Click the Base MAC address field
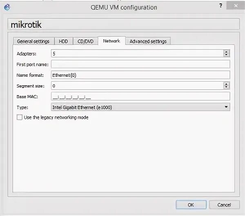This screenshot has height=216, width=245. 140,96
